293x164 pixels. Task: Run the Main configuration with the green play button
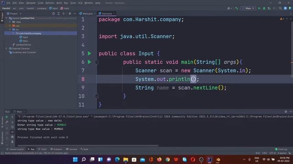pyautogui.click(x=259, y=8)
